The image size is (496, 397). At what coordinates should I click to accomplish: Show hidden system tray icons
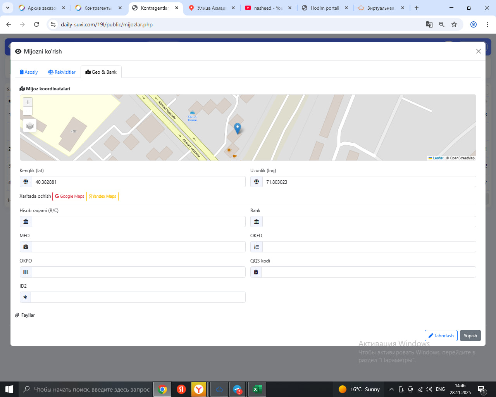click(x=391, y=389)
